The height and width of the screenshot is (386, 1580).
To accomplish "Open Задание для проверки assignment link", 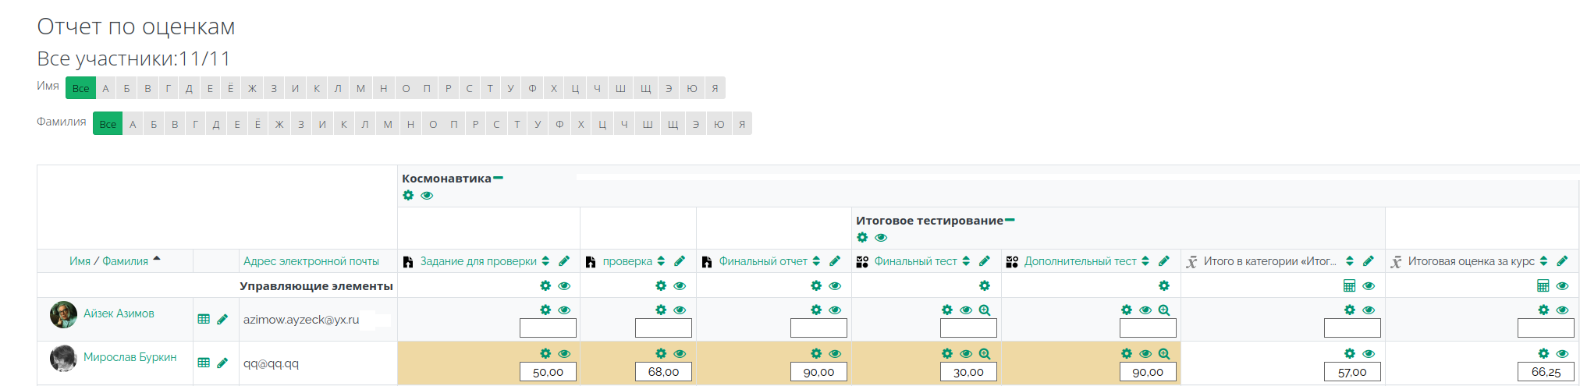I will point(478,261).
